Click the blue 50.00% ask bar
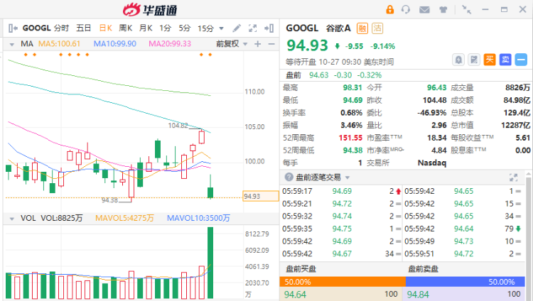 465,282
